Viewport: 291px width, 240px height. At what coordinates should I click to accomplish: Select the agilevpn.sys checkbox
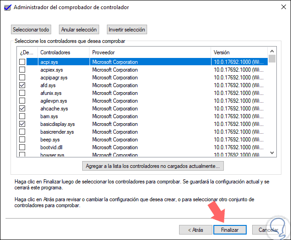click(x=22, y=101)
